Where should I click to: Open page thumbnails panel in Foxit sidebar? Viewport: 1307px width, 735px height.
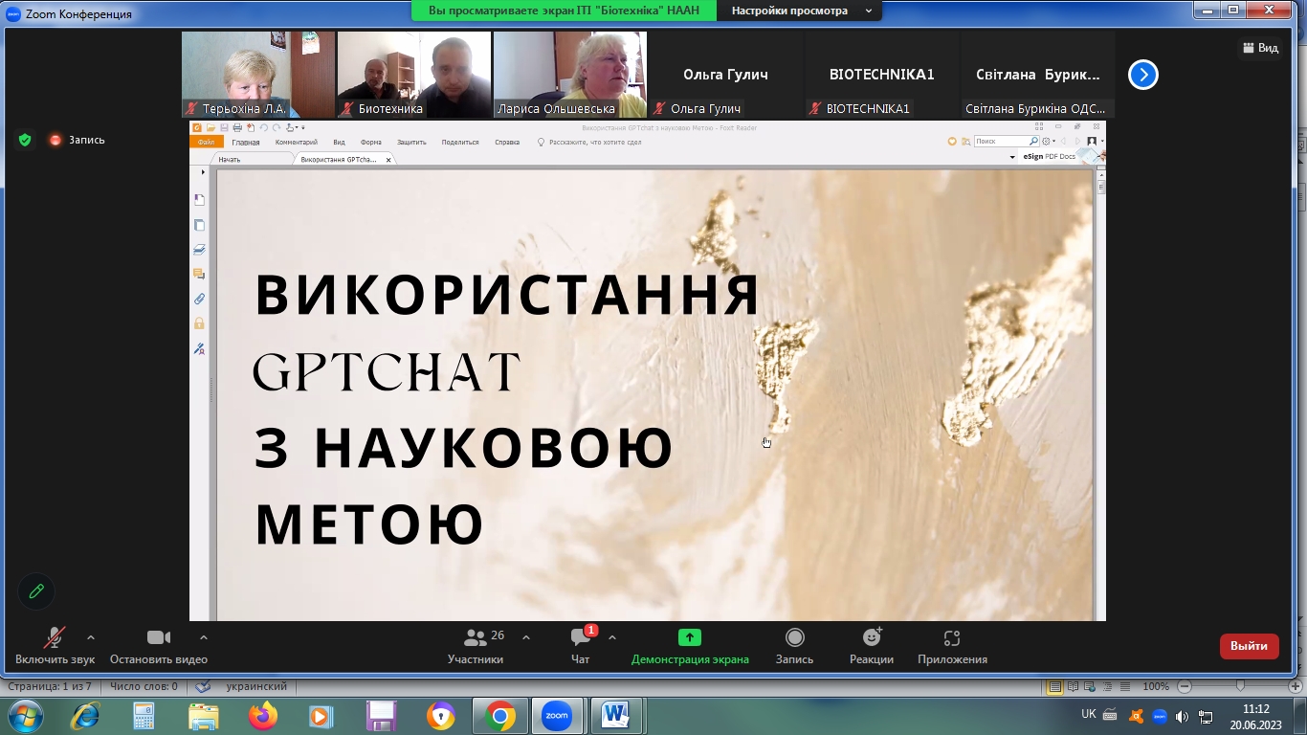click(200, 225)
